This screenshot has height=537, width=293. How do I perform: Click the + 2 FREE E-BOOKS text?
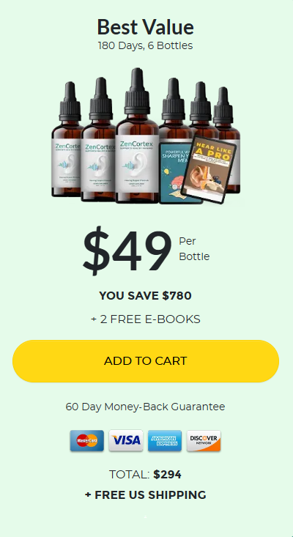click(146, 319)
